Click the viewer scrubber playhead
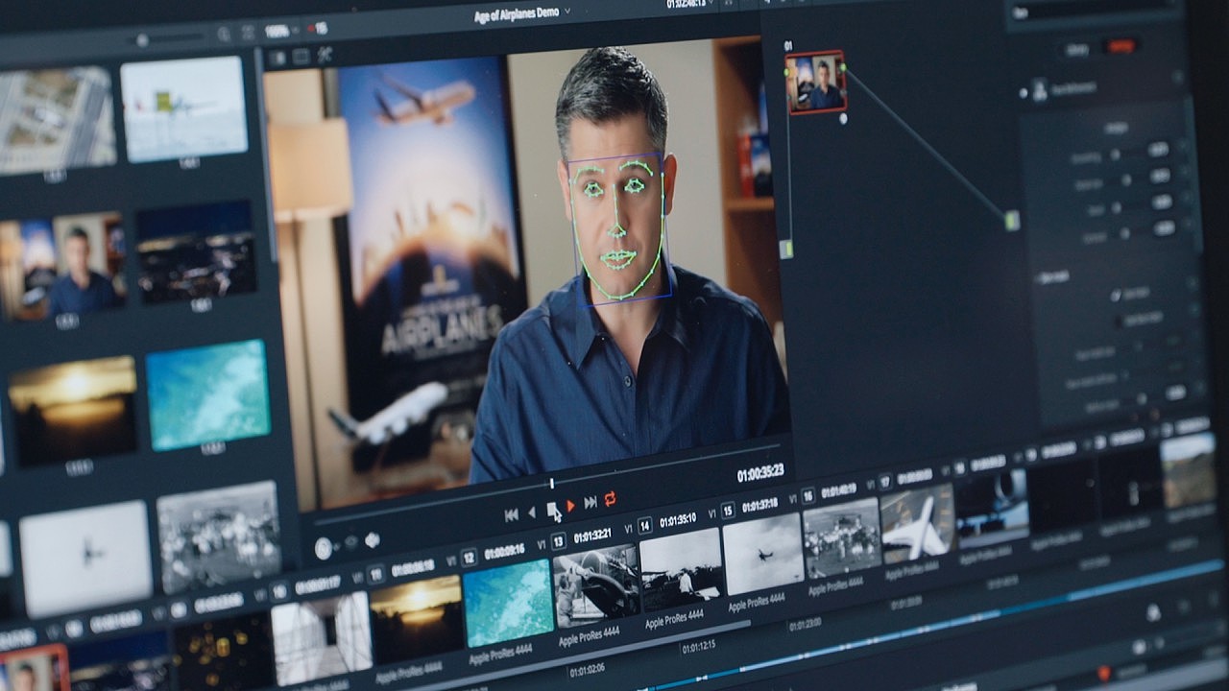The height and width of the screenshot is (691, 1229). (552, 483)
